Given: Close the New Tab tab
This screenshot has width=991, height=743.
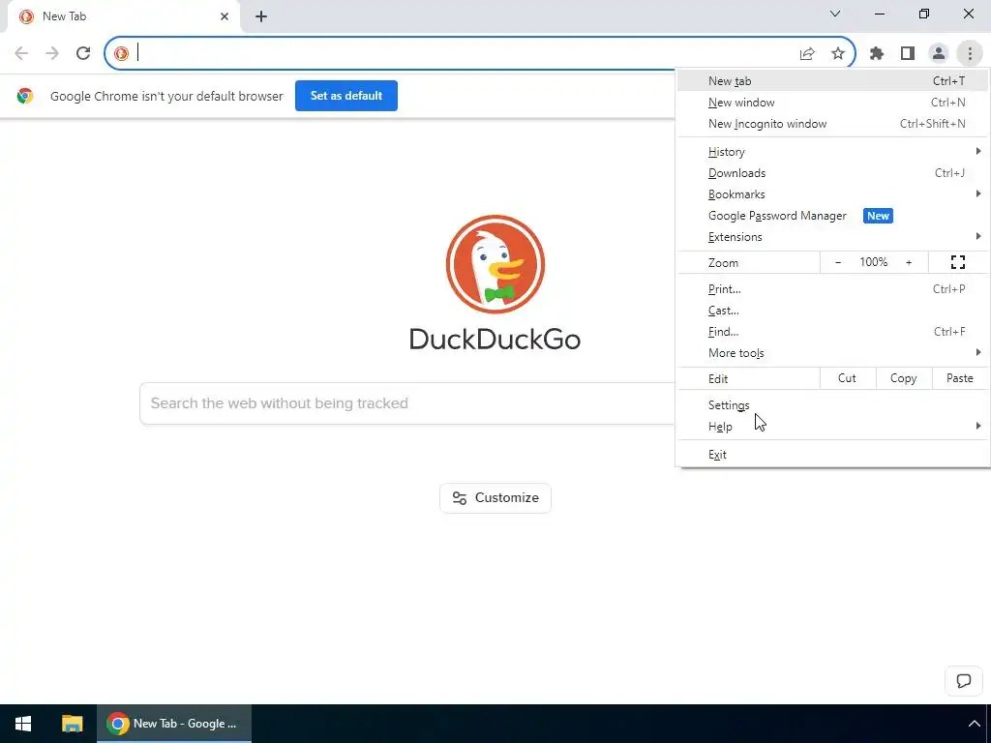Looking at the screenshot, I should (x=225, y=16).
